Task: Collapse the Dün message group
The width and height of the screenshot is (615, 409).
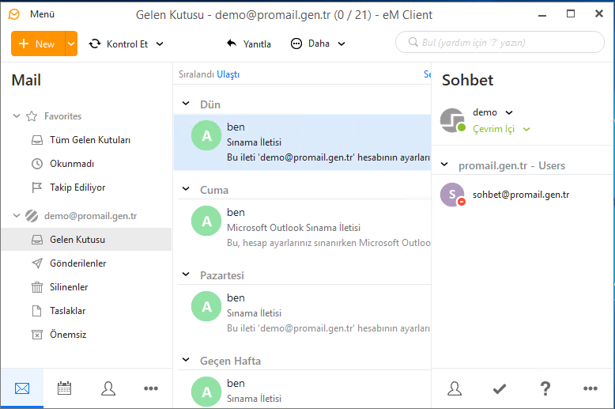Action: click(186, 104)
